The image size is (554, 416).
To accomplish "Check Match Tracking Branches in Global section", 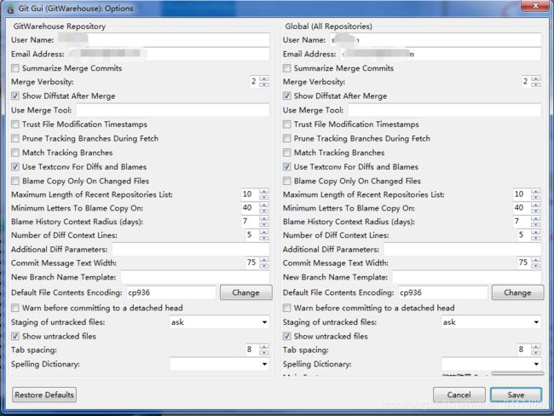I will click(287, 153).
